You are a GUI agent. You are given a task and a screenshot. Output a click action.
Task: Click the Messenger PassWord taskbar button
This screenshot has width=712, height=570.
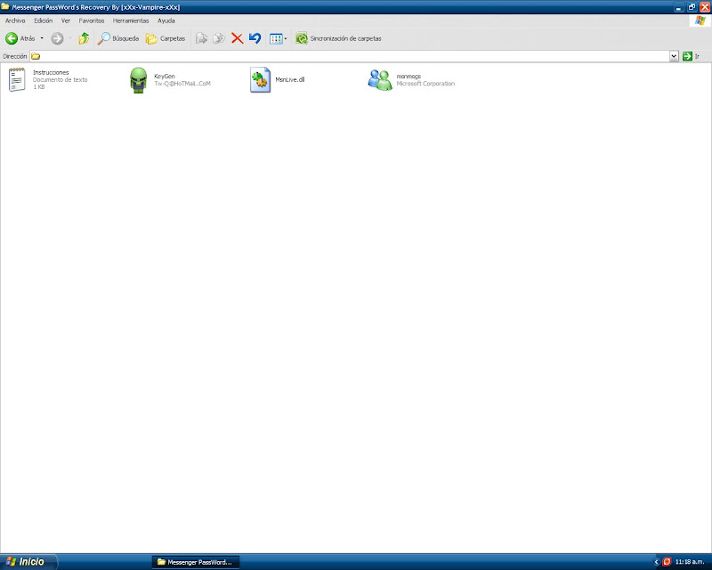(x=196, y=562)
